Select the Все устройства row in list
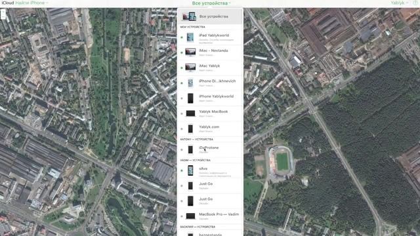Viewport: 420px width, 236px height. tap(210, 16)
